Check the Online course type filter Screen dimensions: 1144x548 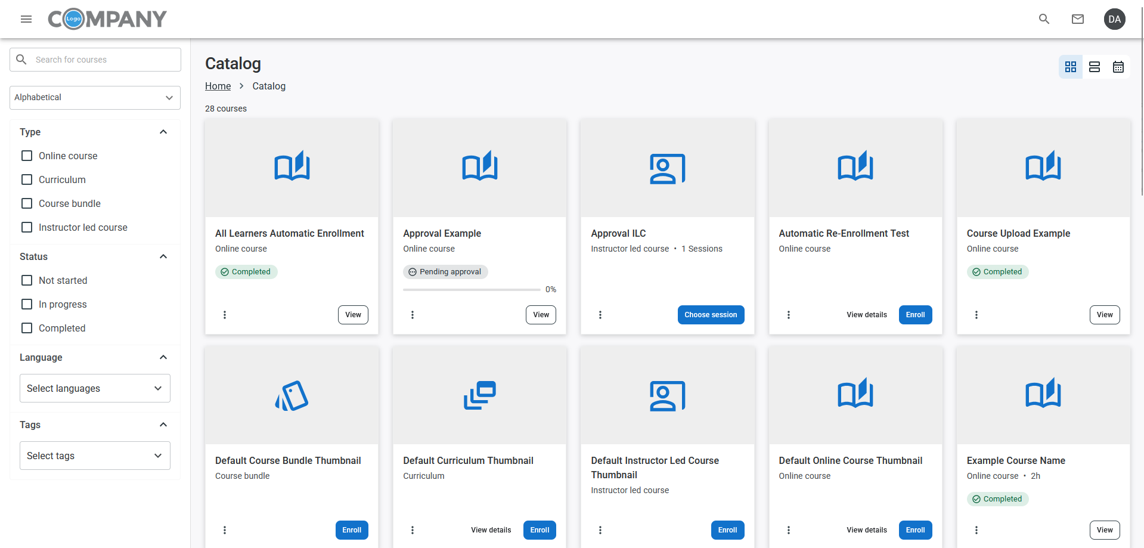point(27,156)
